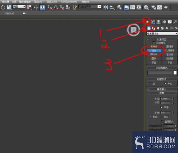Toggle the highlighted Ribbon display icon
178x153 pixels.
tap(126, 7)
